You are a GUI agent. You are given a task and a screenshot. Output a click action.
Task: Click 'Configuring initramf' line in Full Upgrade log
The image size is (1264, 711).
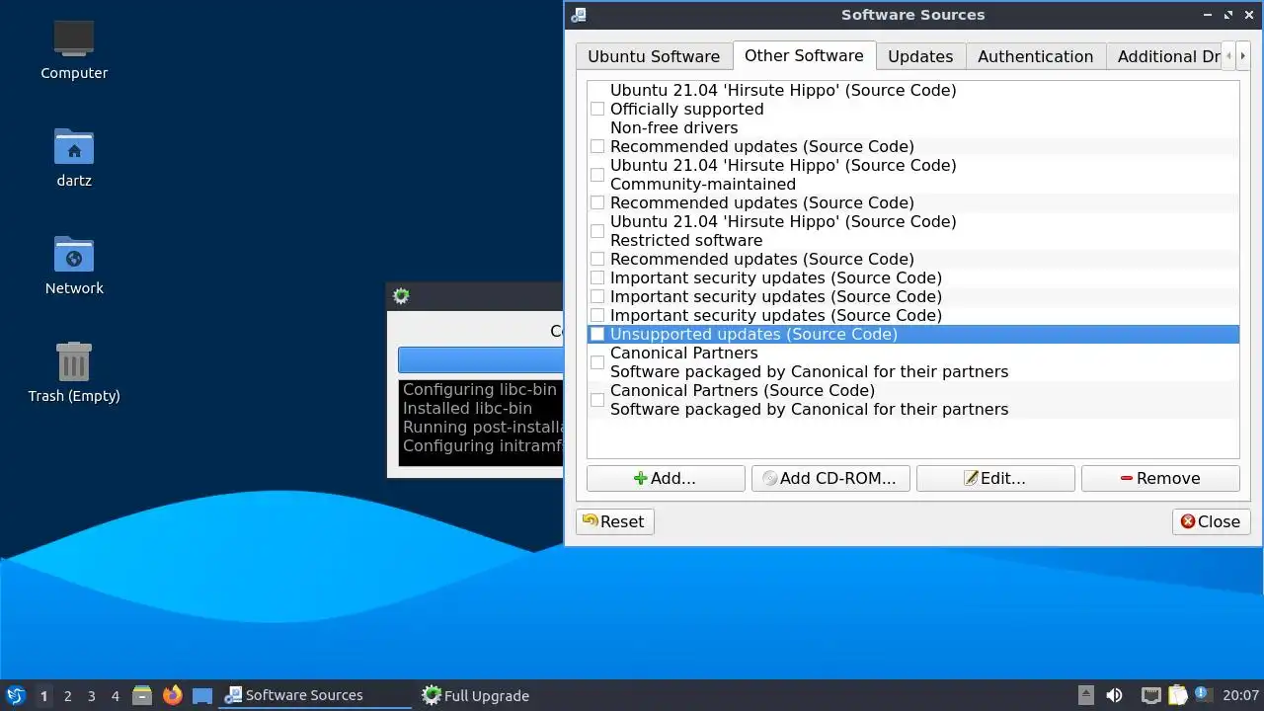[x=481, y=445]
